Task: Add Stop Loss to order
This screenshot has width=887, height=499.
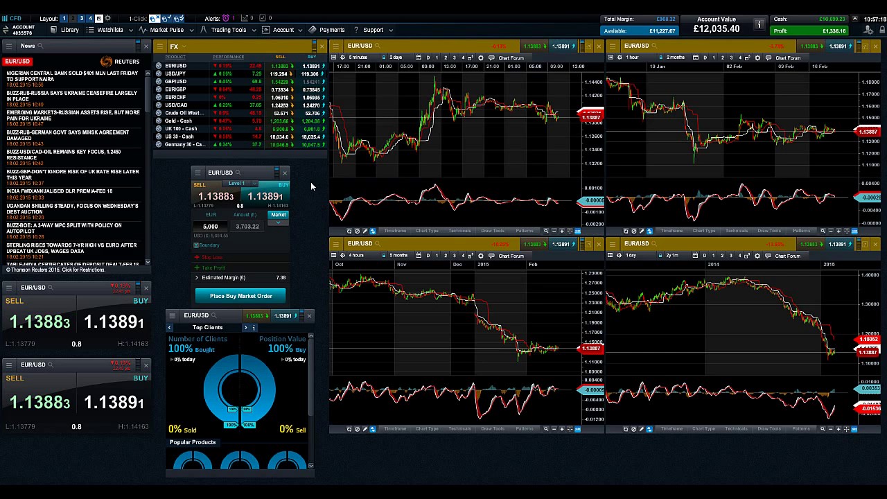Action: point(209,257)
